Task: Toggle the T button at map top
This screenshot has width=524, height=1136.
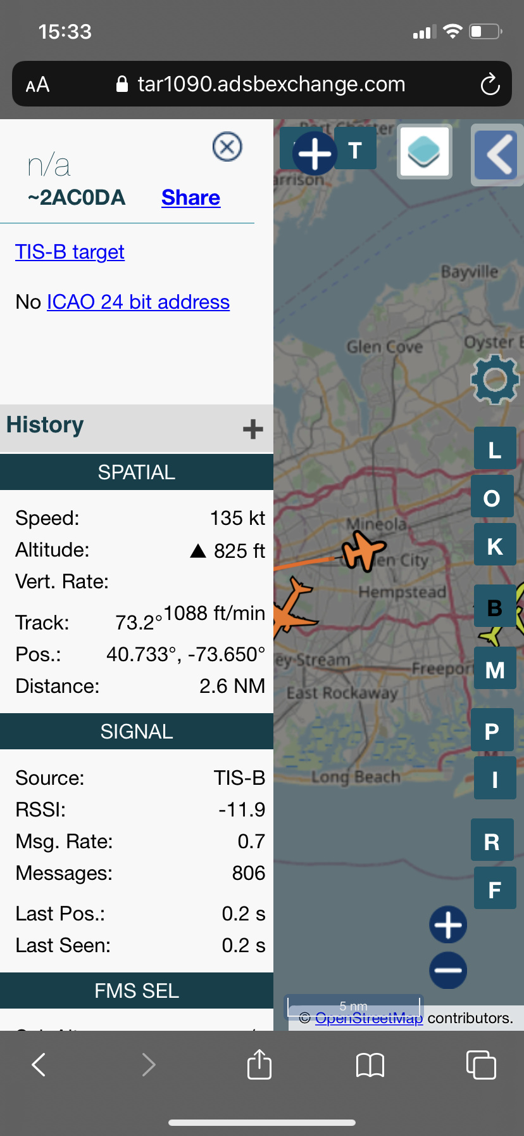Action: point(356,151)
